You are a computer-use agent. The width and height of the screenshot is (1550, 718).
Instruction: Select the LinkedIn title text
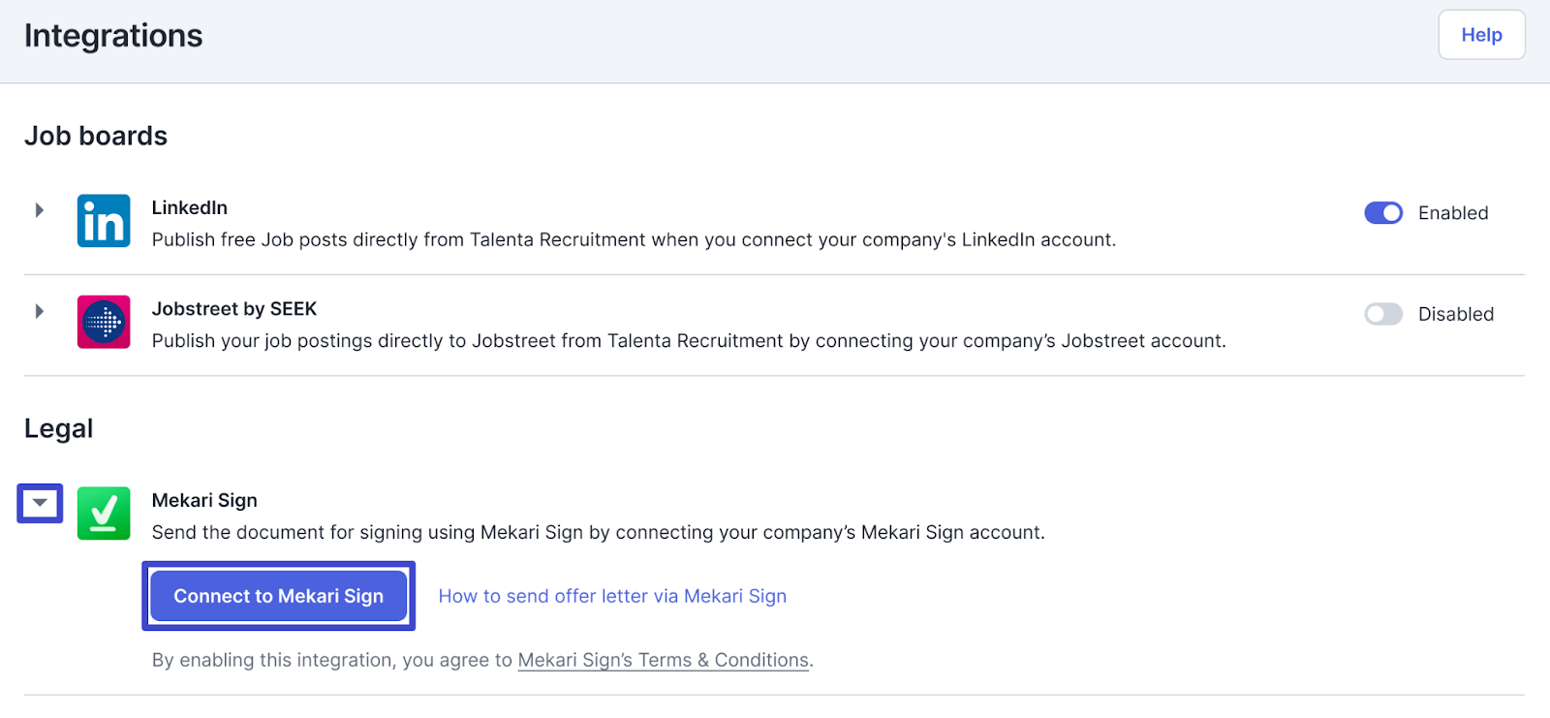pos(190,207)
